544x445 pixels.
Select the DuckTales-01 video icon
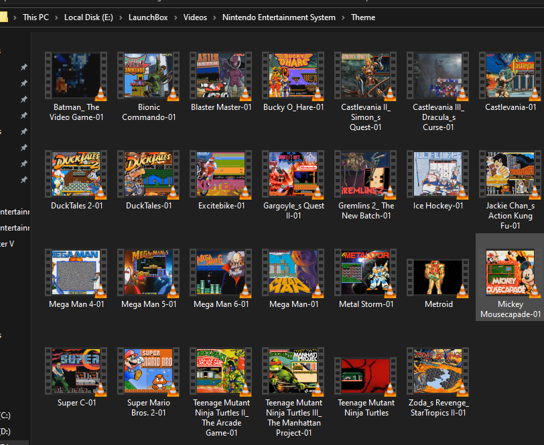pyautogui.click(x=149, y=174)
